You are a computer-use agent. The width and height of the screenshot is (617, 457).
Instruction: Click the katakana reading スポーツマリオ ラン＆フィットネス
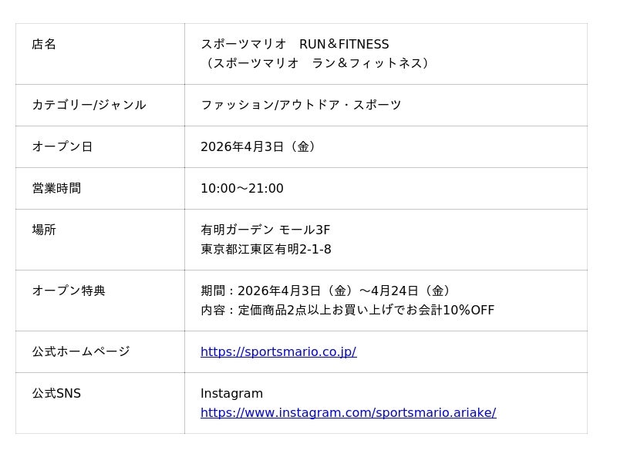[317, 63]
